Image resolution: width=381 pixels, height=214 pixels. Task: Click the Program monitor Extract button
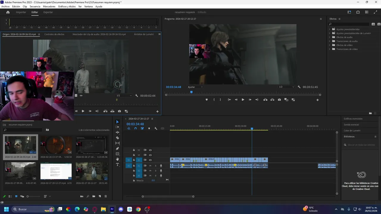272,100
